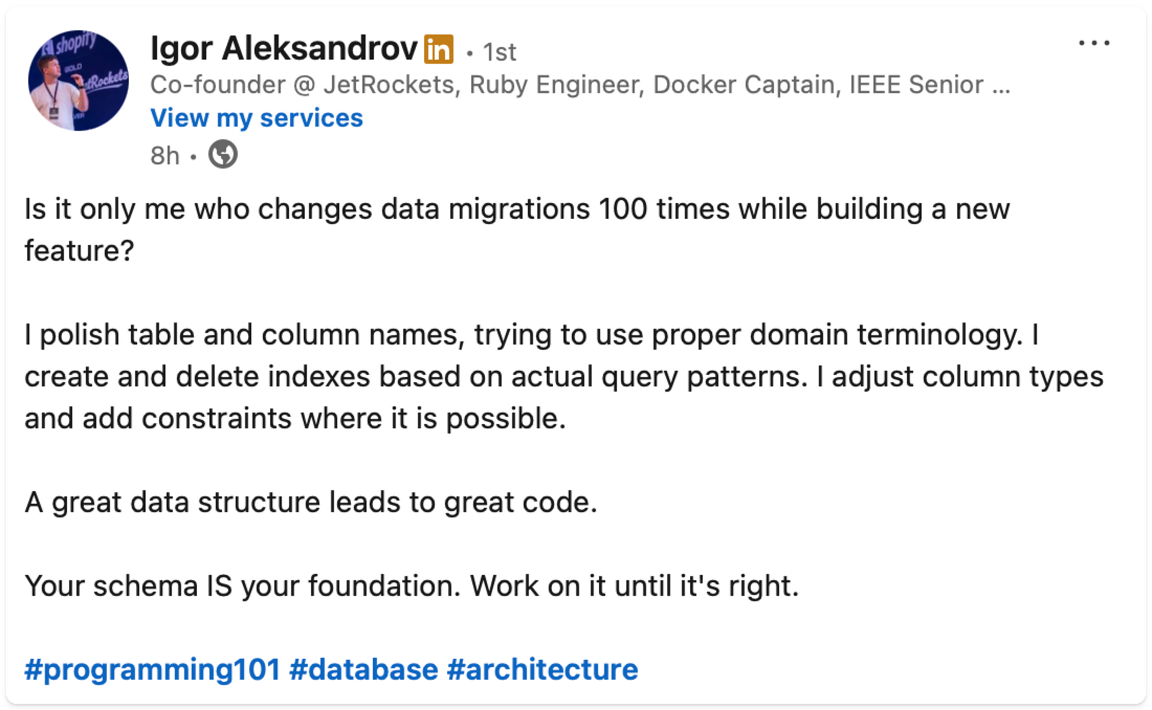Click the sentence "Your schema IS your foundation"
The width and height of the screenshot is (1152, 710).
[x=242, y=586]
